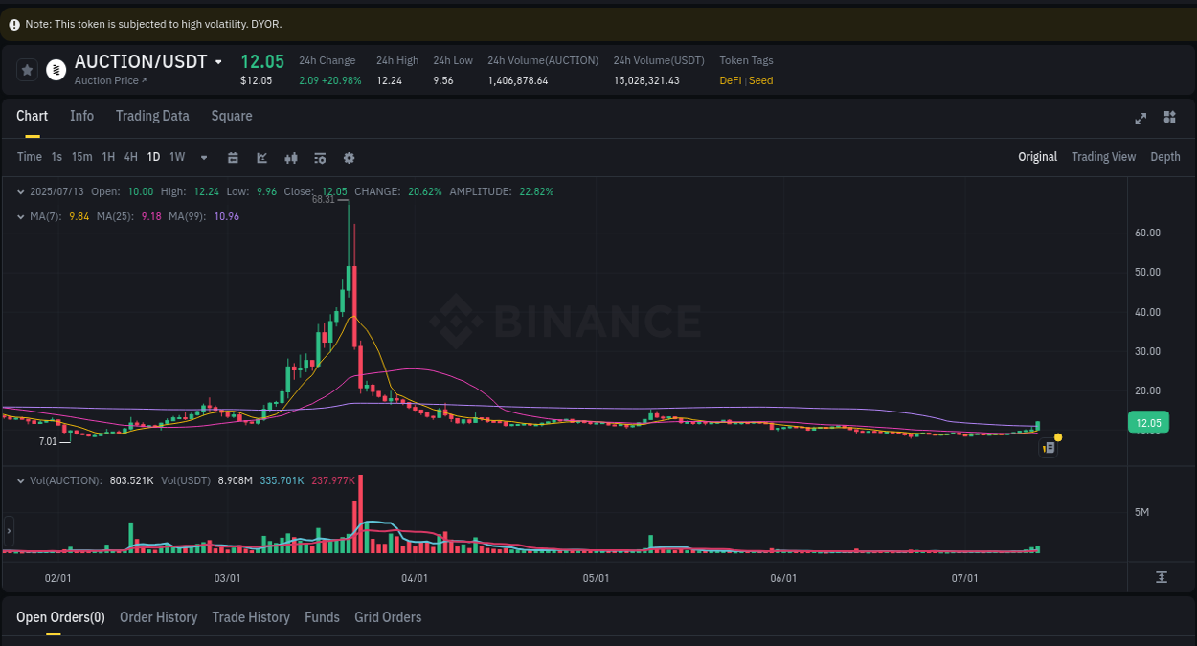Open the chart layout grid icon
This screenshot has height=646, width=1197.
[1169, 118]
